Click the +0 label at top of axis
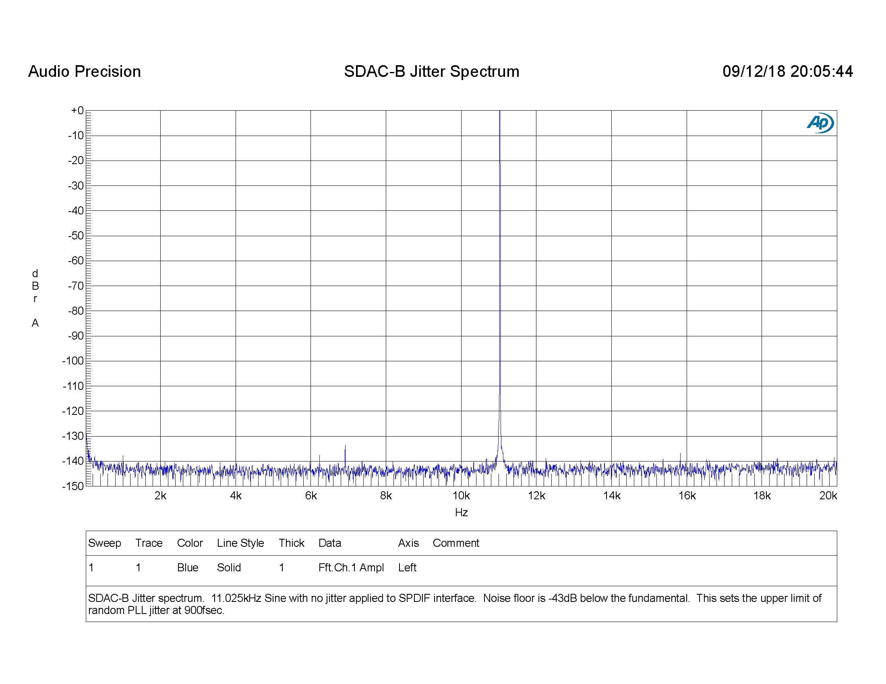The image size is (886, 684). [x=77, y=111]
